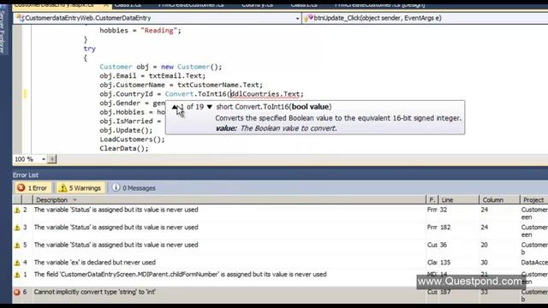548x308 pixels.
Task: Click the Description column sort arrow
Action: (74, 200)
